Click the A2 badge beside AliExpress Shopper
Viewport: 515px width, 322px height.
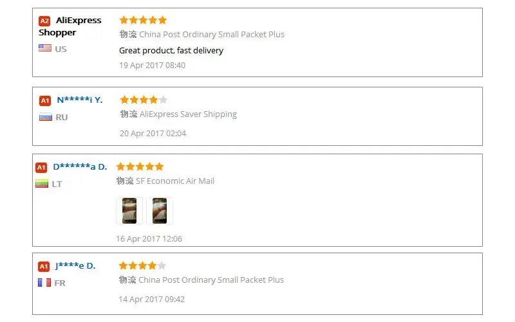44,21
